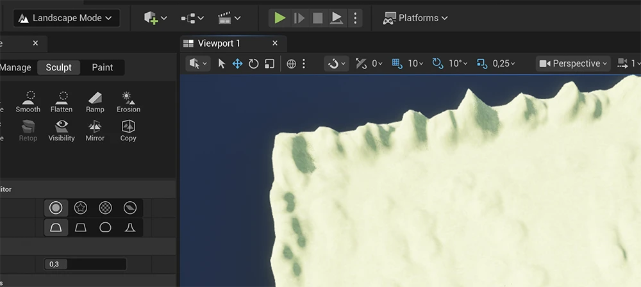The width and height of the screenshot is (641, 287).
Task: Select the Smooth sculpt tool
Action: [28, 101]
